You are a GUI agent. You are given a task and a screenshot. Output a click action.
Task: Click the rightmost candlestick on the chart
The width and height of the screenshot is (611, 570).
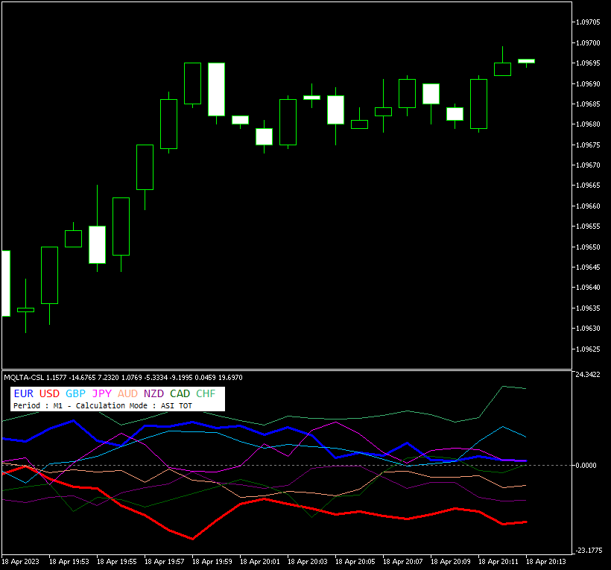(x=526, y=61)
